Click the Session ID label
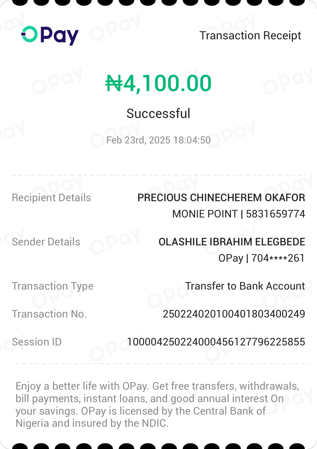The height and width of the screenshot is (449, 317). click(37, 342)
